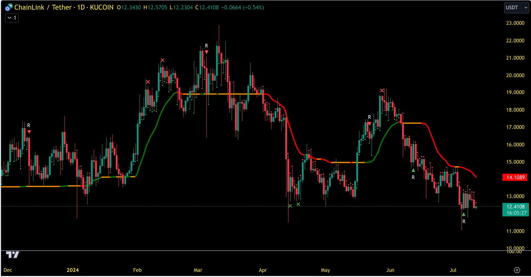Screen dimensions: 531x277
Task: Click the red X marker in mid-February near 21.0000
Action: pos(162,60)
